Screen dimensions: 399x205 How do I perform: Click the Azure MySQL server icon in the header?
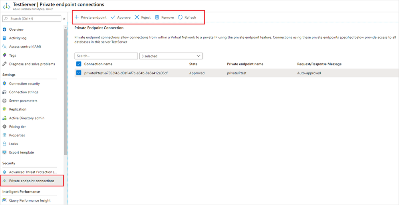[6, 6]
